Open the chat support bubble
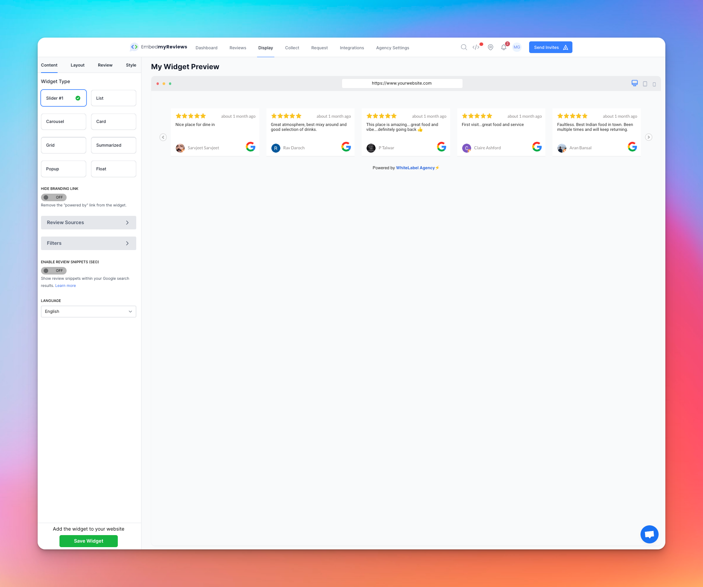This screenshot has width=703, height=587. [x=650, y=534]
